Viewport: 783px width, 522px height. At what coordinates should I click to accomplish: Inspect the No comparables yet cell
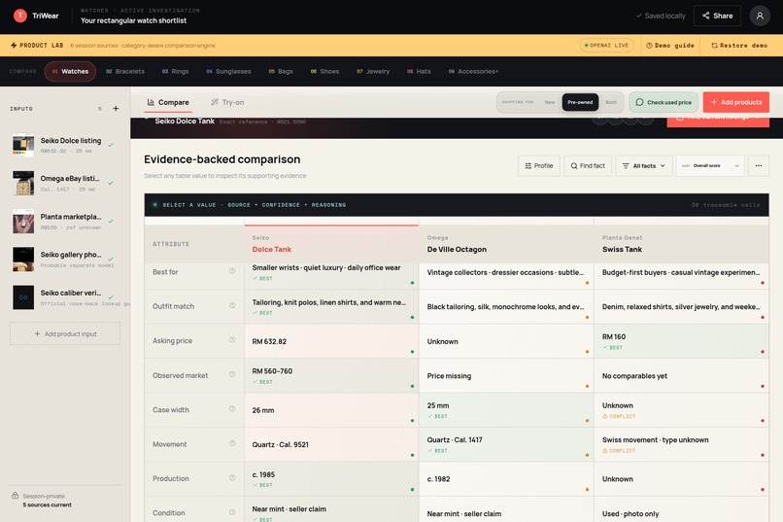tap(682, 375)
